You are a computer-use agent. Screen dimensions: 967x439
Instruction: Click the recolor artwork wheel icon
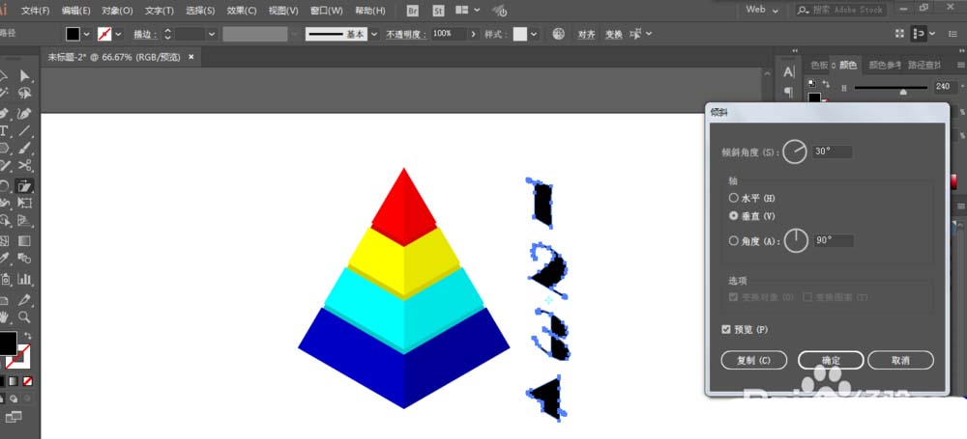pos(558,34)
